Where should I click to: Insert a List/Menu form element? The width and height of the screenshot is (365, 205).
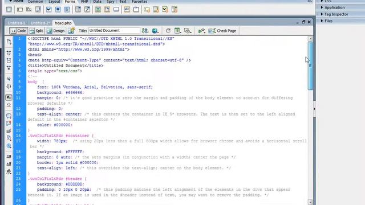78,10
